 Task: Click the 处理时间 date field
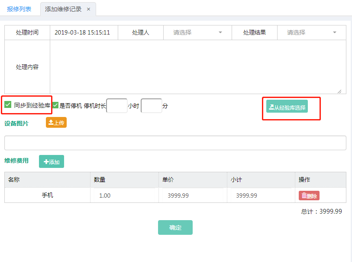pyautogui.click(x=84, y=32)
